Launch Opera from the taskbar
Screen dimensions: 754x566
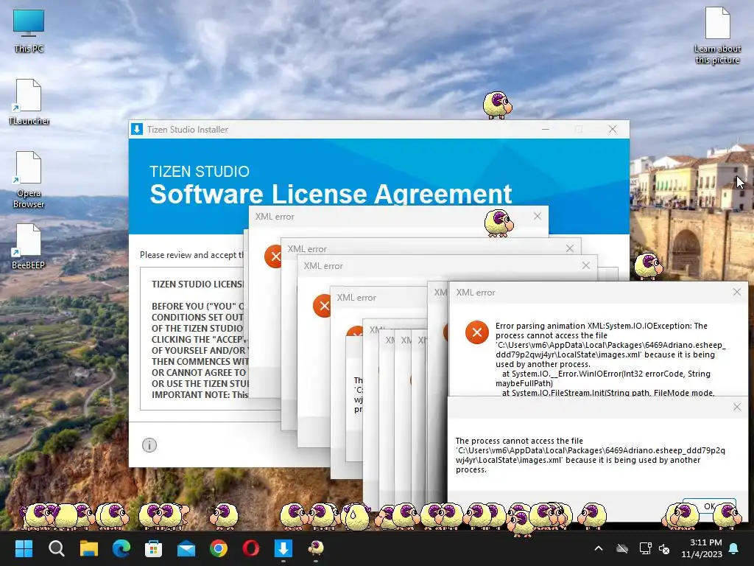[250, 548]
